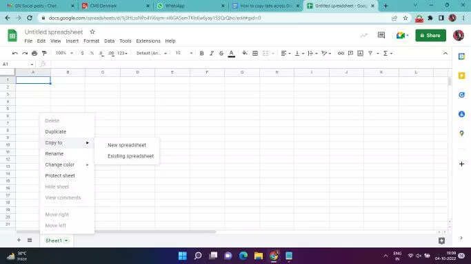Click the Bold formatting icon
Image resolution: width=471 pixels, height=264 pixels.
[201, 53]
